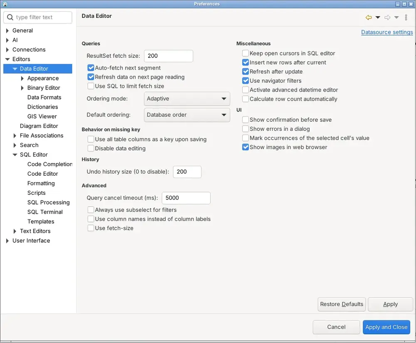Uncheck Auto-fetch next segment

pos(91,68)
